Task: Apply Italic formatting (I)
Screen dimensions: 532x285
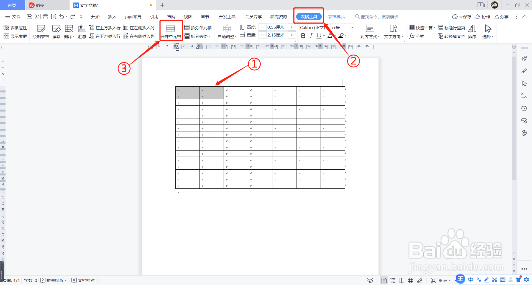Action: coord(311,36)
